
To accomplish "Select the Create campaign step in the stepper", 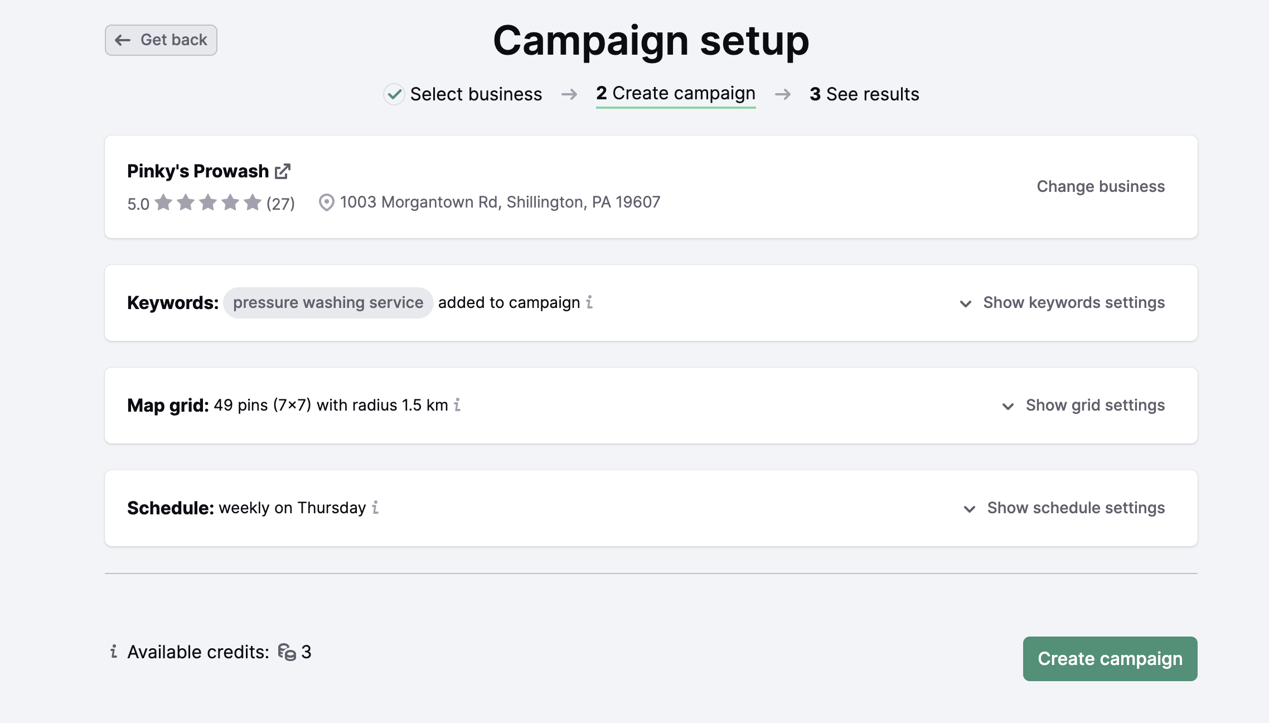I will (676, 94).
